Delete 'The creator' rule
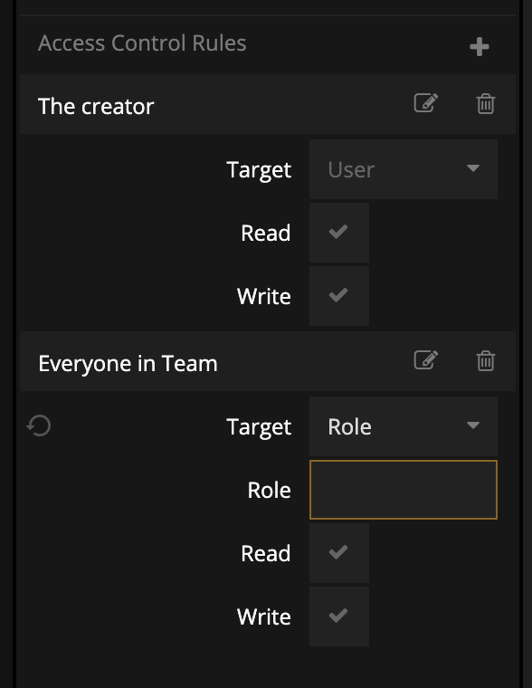Image resolution: width=532 pixels, height=688 pixels. click(x=486, y=103)
